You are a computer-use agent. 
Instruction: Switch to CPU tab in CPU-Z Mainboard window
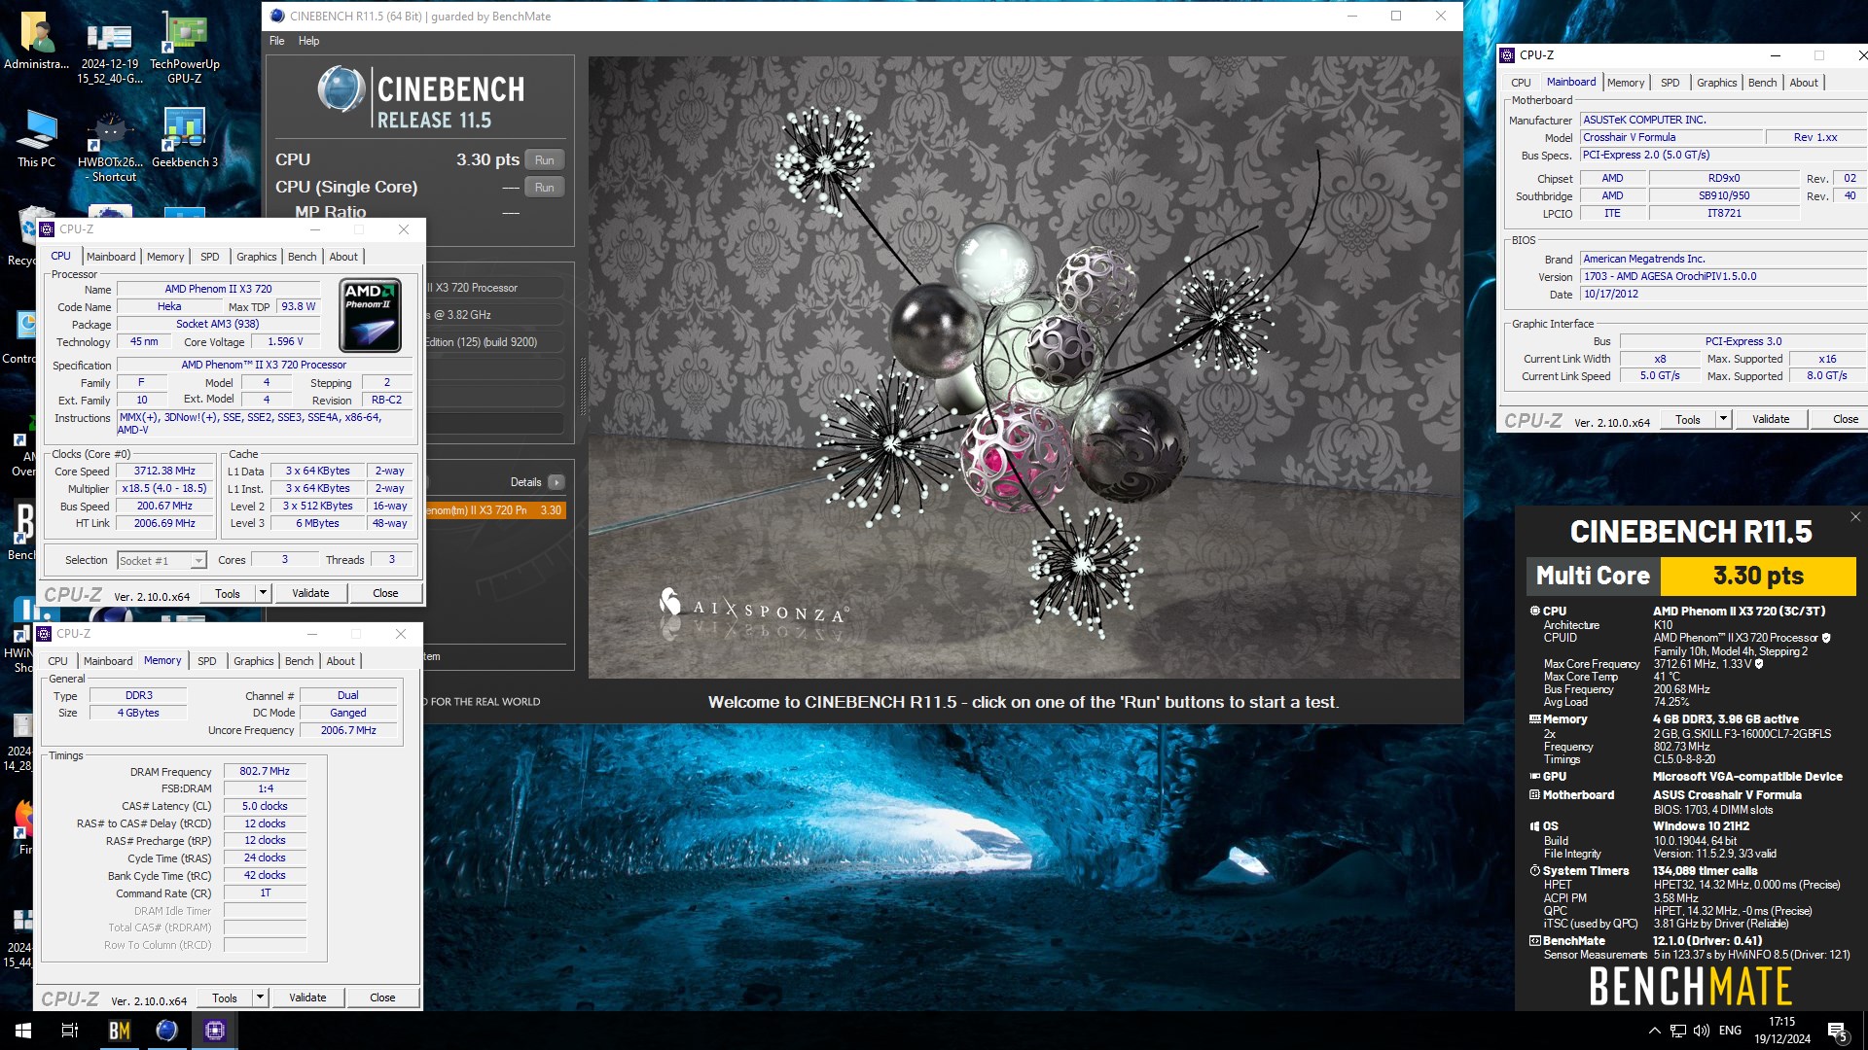pos(1522,83)
